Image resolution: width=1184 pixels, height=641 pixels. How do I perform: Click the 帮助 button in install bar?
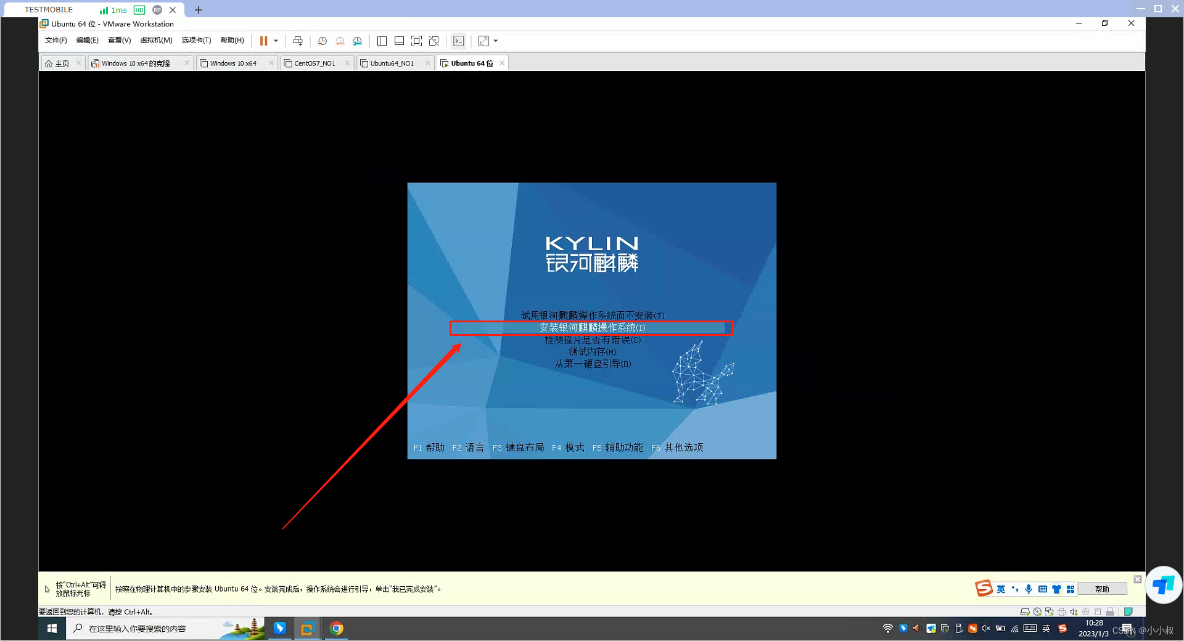[1102, 589]
